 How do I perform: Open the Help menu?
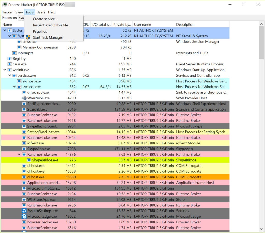point(52,12)
